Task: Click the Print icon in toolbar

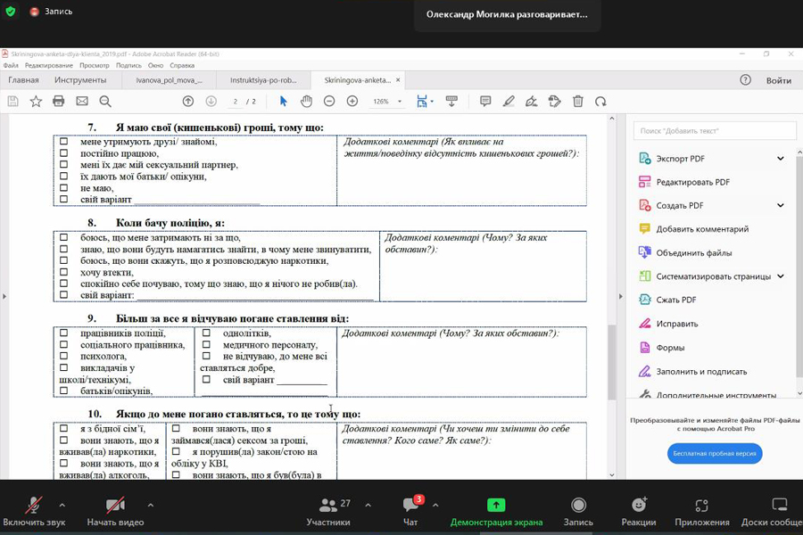Action: [59, 102]
